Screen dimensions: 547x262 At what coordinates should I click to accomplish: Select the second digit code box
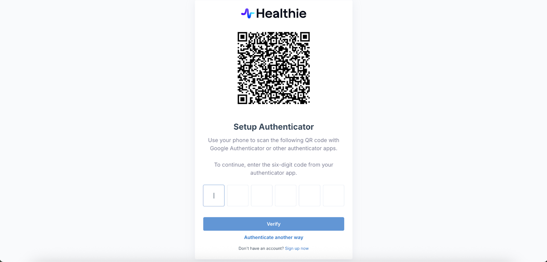click(238, 196)
